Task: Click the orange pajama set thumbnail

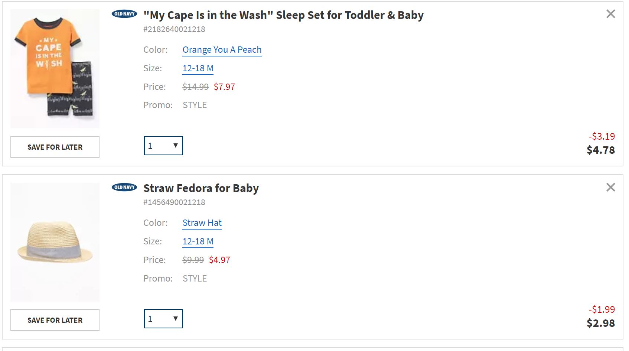Action: (x=55, y=69)
